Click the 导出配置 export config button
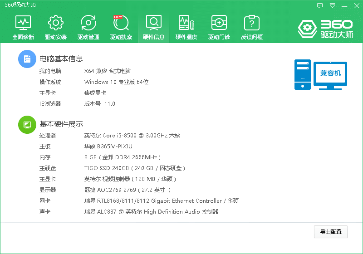This screenshot has height=254, width=363. [x=331, y=232]
